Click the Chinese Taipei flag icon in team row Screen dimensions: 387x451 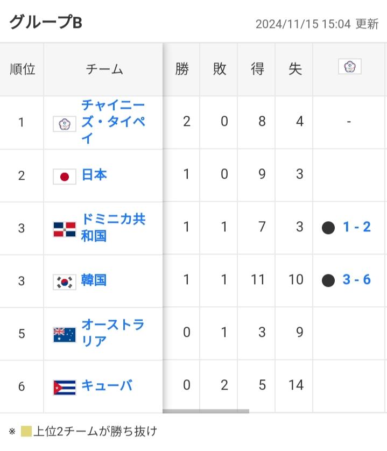pyautogui.click(x=65, y=124)
